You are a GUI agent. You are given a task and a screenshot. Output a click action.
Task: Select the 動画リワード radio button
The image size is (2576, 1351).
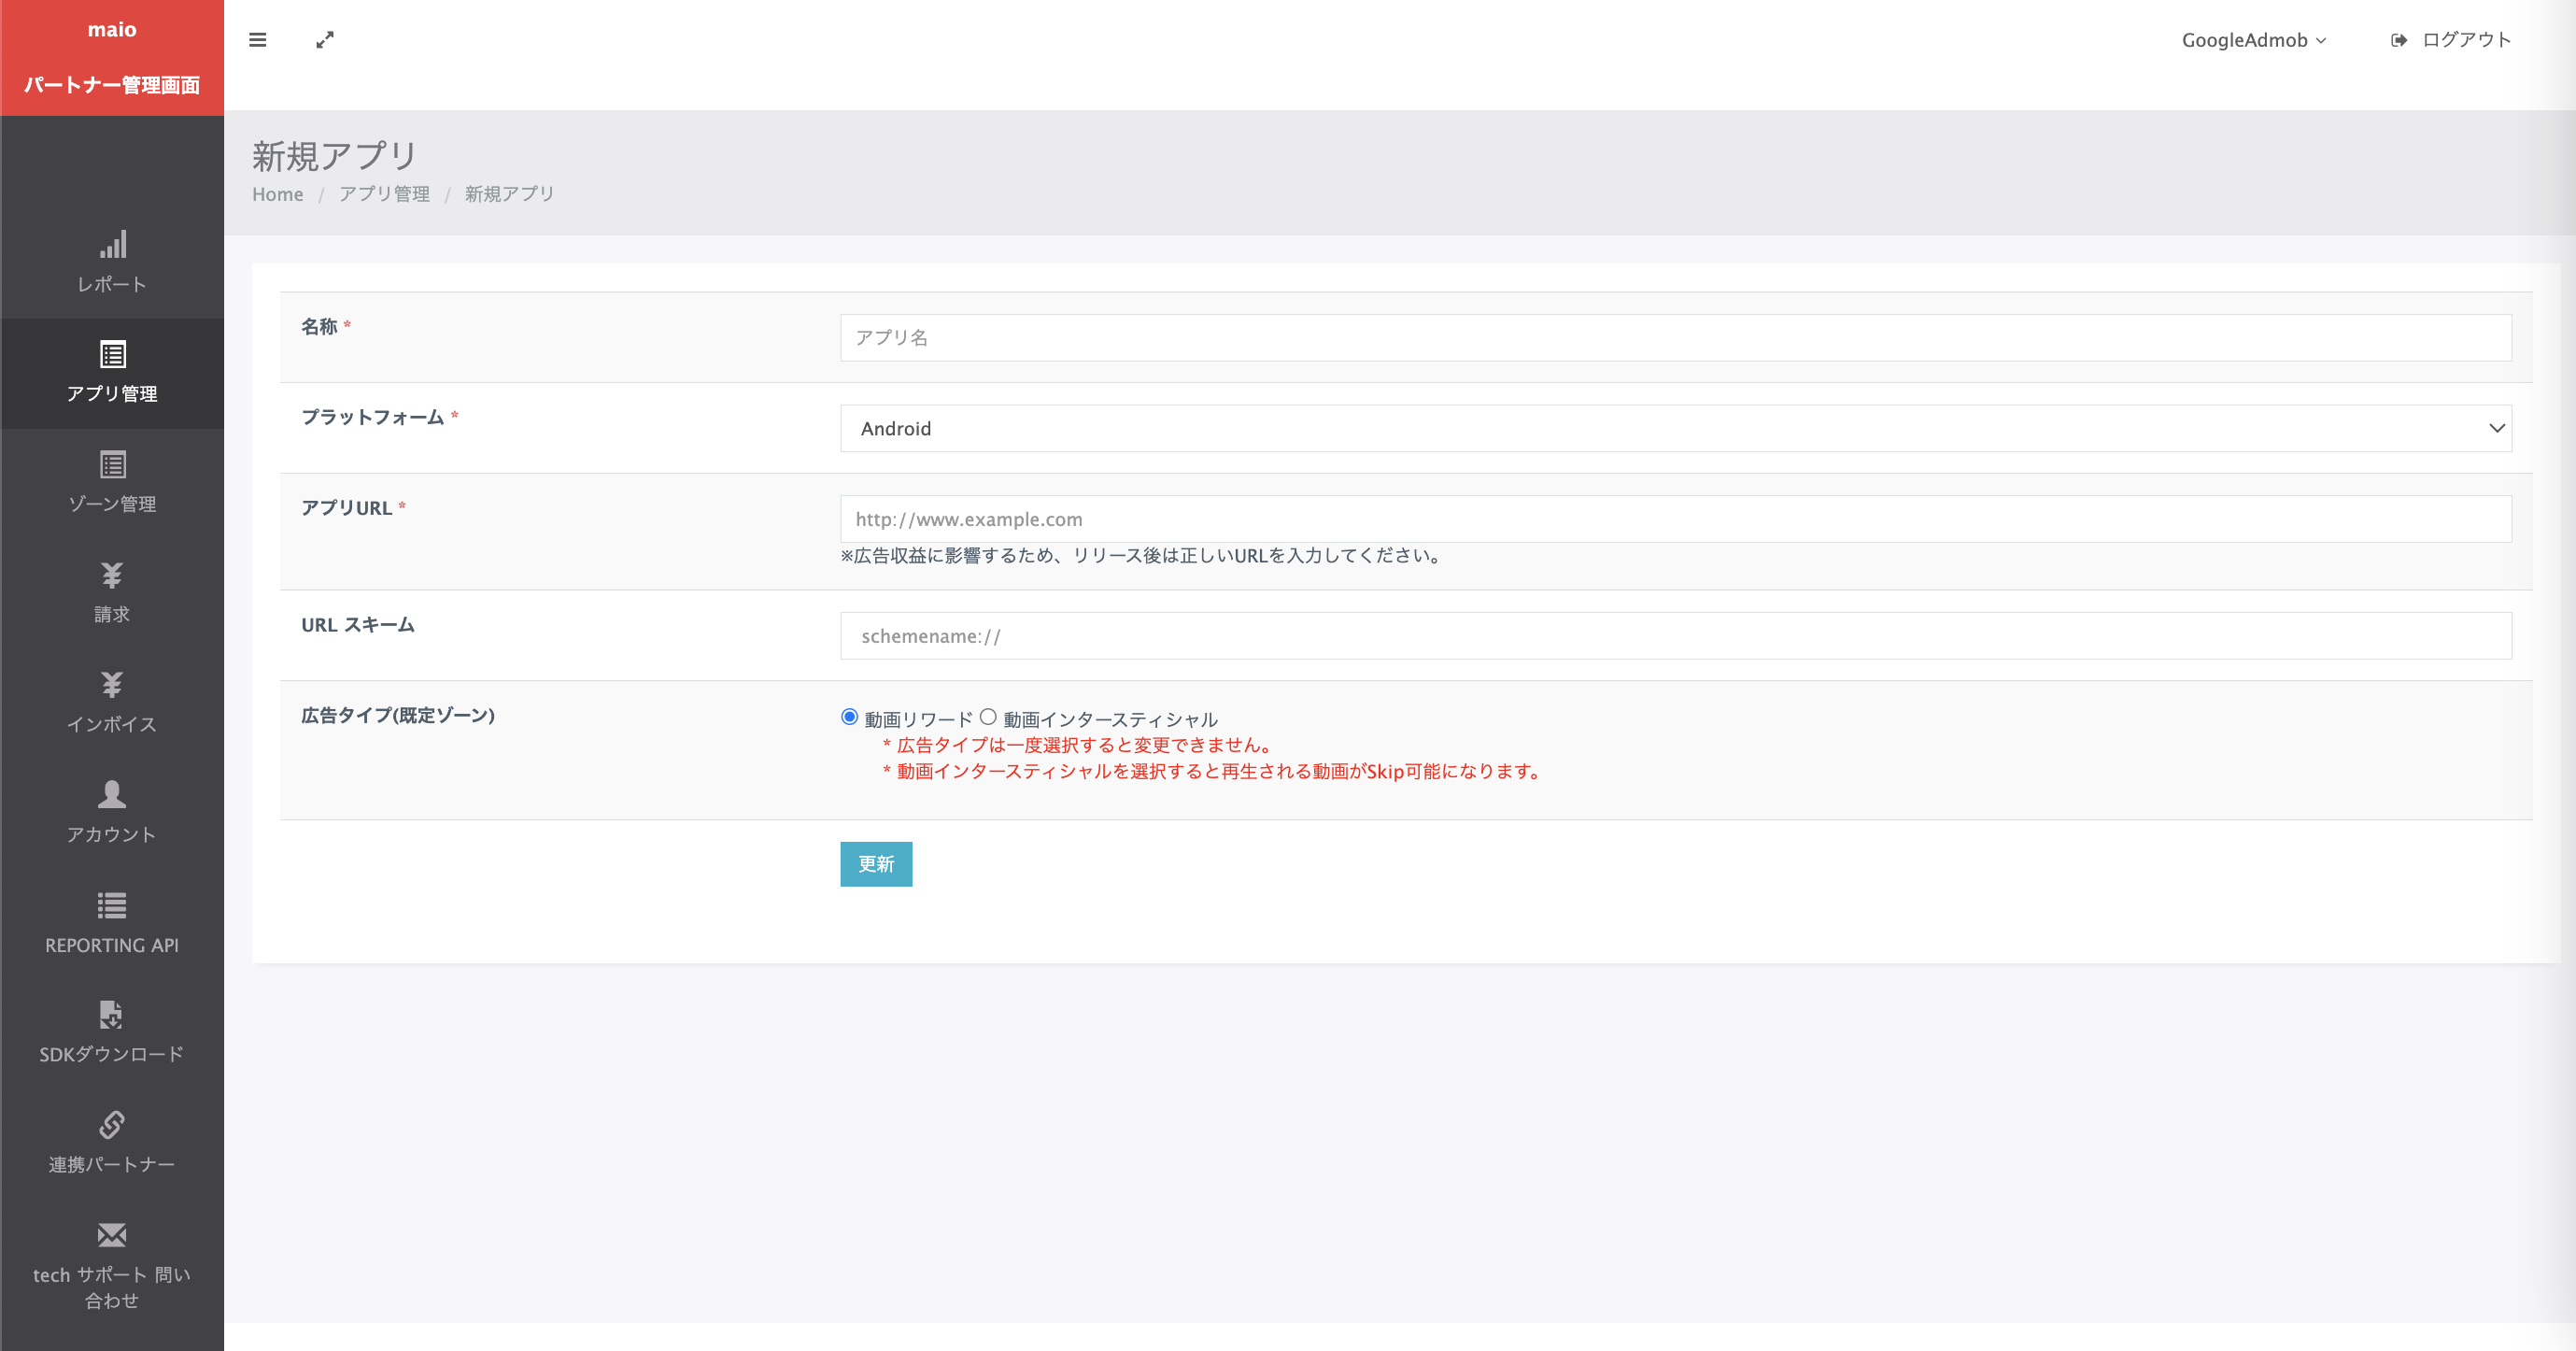click(849, 717)
